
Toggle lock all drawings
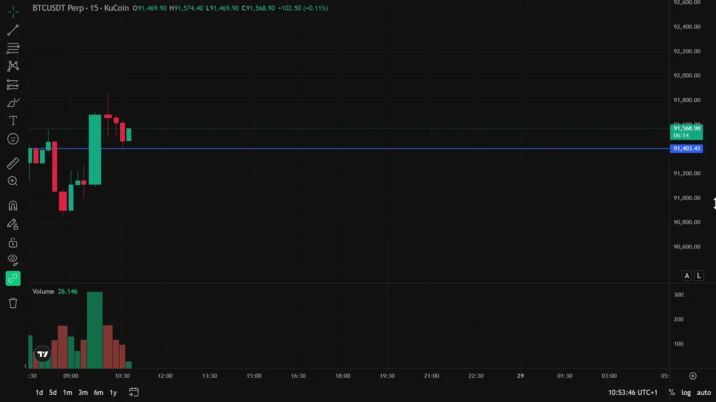tap(13, 243)
